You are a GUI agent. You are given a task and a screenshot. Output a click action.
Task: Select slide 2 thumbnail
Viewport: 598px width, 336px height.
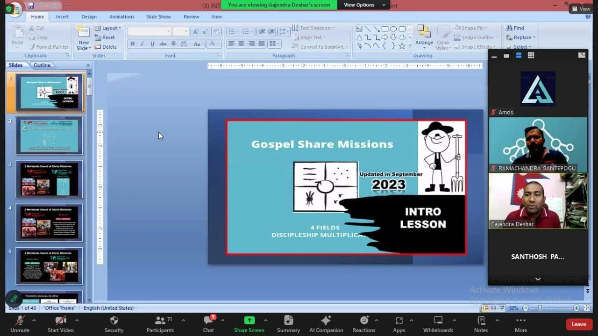(x=49, y=136)
